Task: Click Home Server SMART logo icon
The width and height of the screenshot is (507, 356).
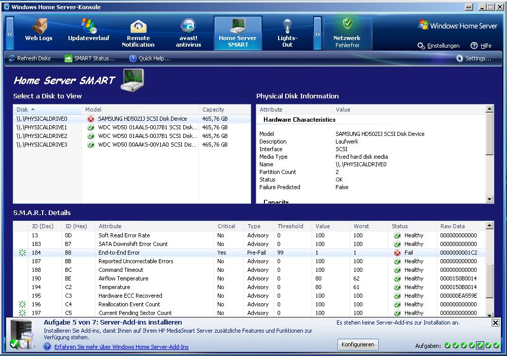Action: pyautogui.click(x=132, y=81)
